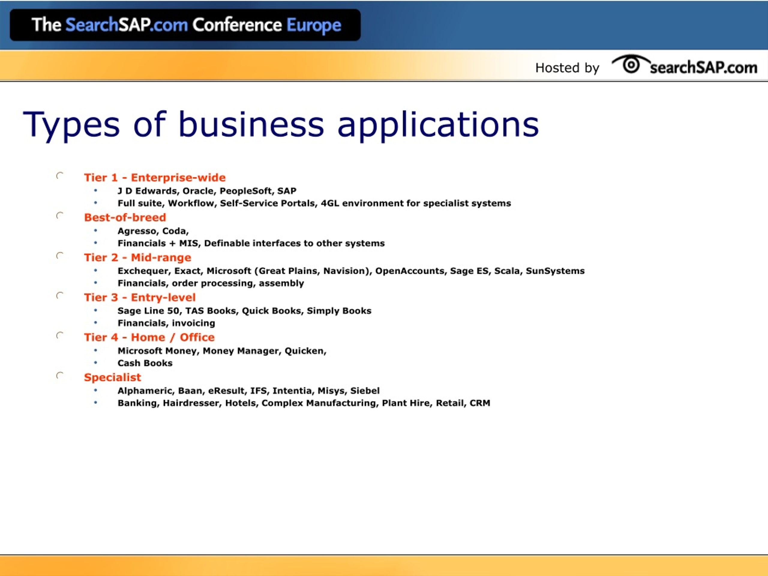Click 'Alphameric, Baan, eResult, IFS' line
This screenshot has height=576, width=768.
tap(249, 391)
